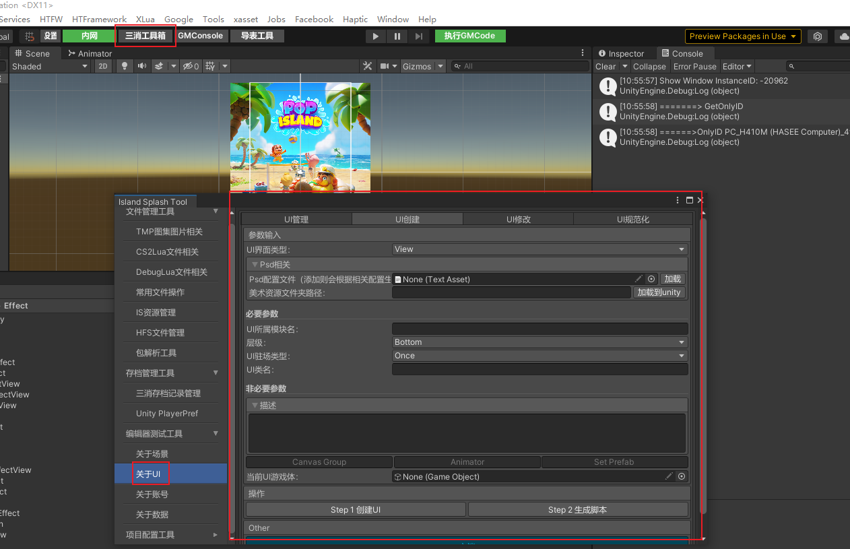The width and height of the screenshot is (850, 549).
Task: Click the object picker for 当前UI游戏体
Action: pos(682,476)
